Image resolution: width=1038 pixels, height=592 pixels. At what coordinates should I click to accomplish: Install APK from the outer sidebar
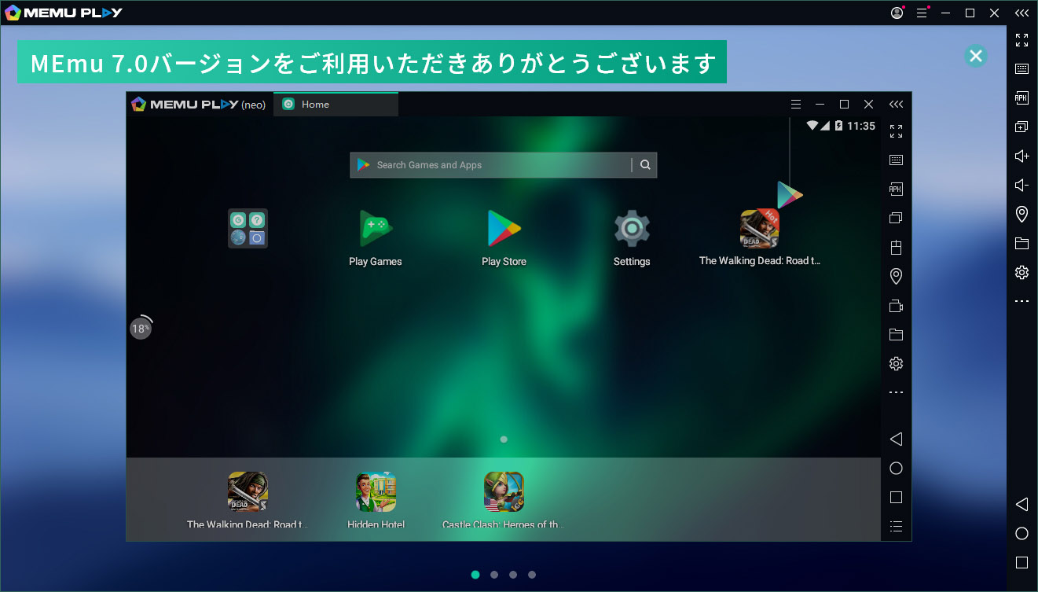(1021, 97)
